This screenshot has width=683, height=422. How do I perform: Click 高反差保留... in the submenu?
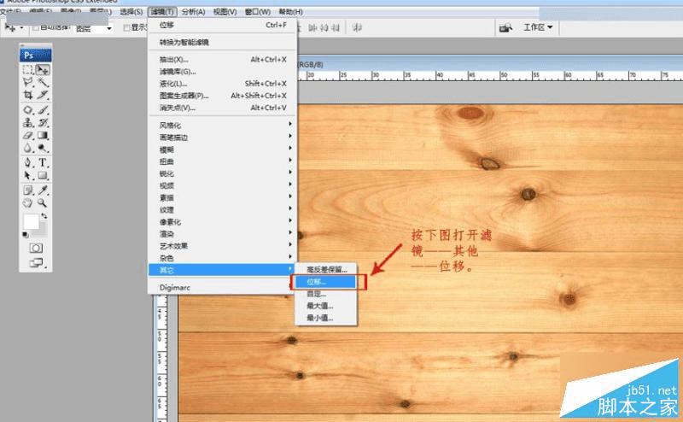tap(327, 269)
